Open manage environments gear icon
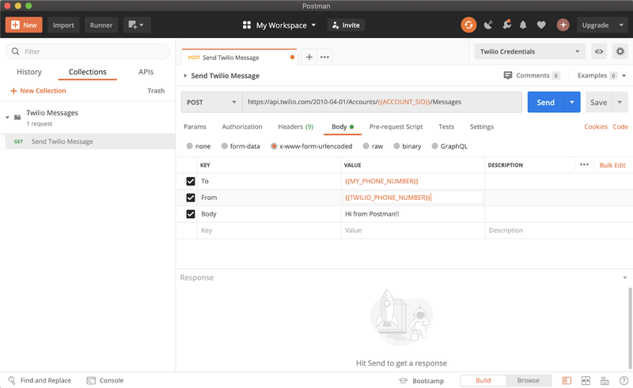The height and width of the screenshot is (388, 633). pyautogui.click(x=620, y=51)
